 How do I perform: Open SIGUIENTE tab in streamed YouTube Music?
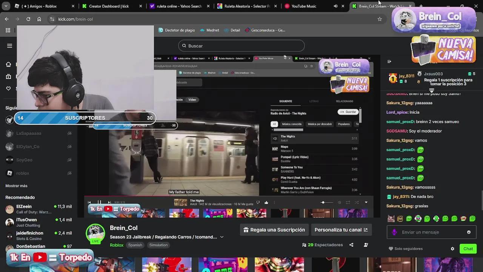coord(286,101)
